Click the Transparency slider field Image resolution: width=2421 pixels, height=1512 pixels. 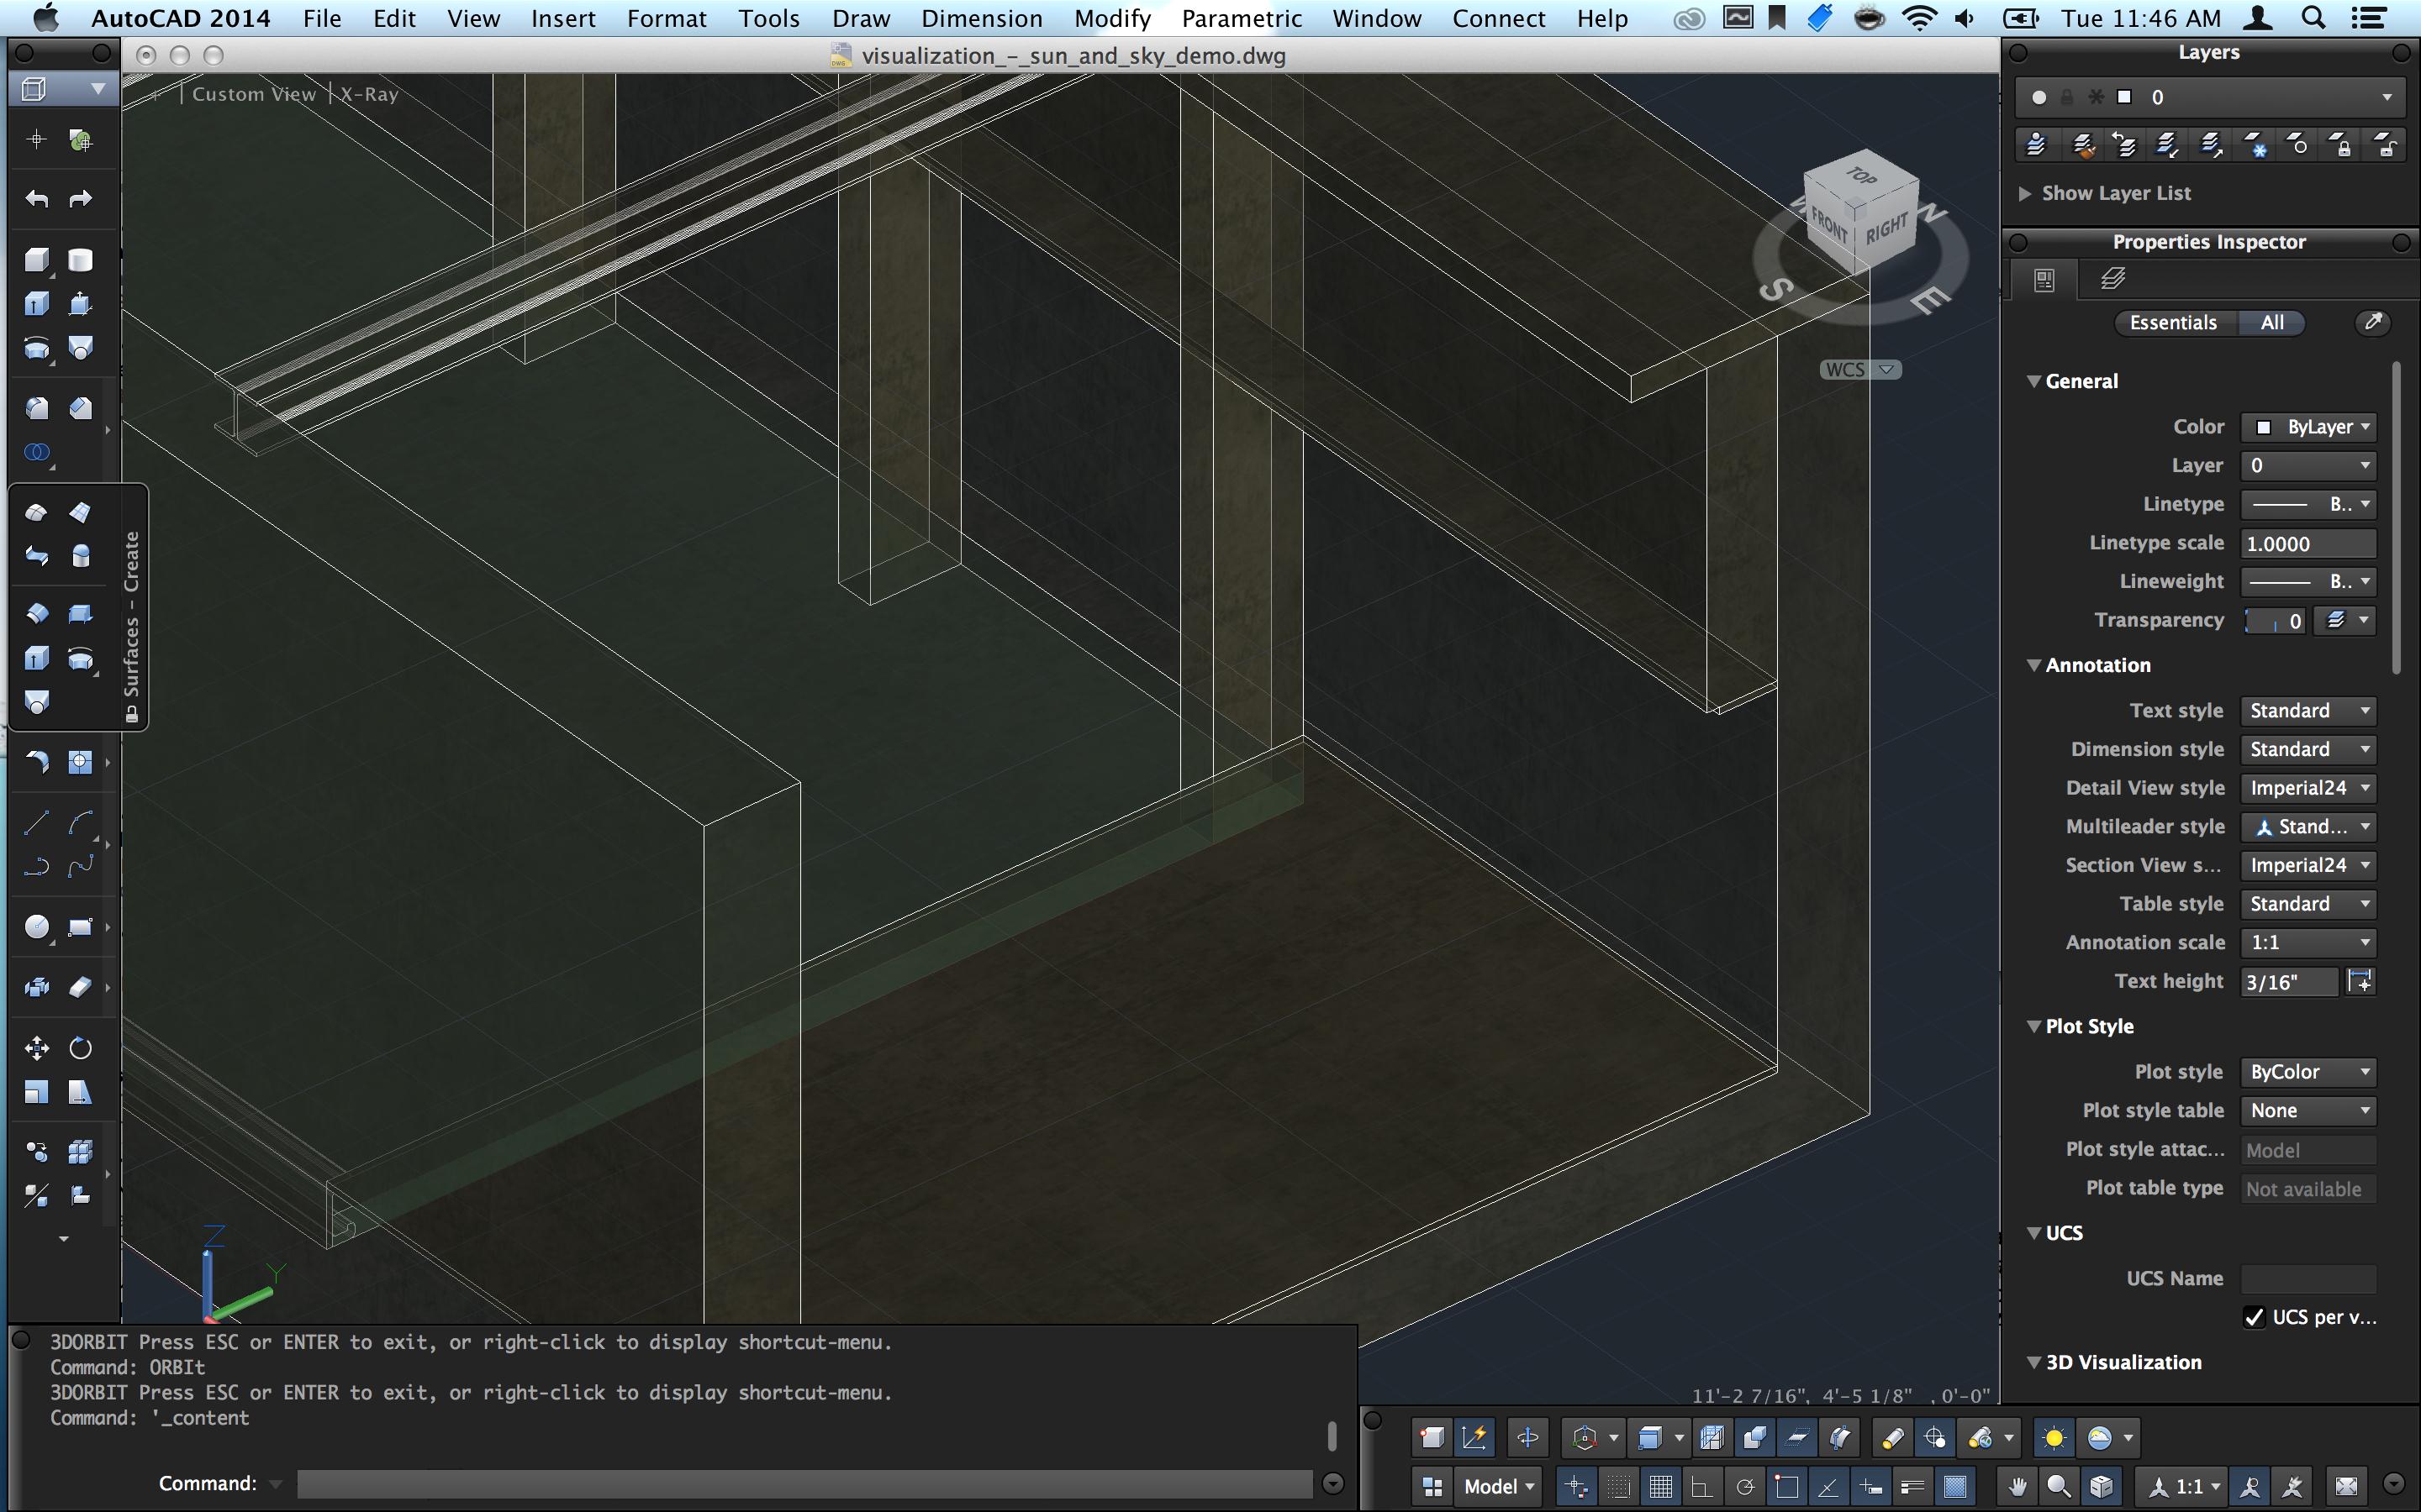[x=2273, y=621]
